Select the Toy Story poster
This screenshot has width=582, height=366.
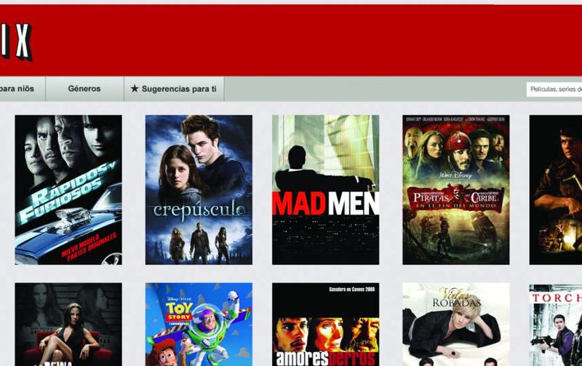[x=199, y=325]
